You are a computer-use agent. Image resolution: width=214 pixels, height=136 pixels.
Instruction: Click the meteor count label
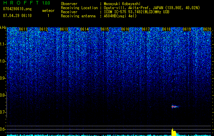click(48, 11)
